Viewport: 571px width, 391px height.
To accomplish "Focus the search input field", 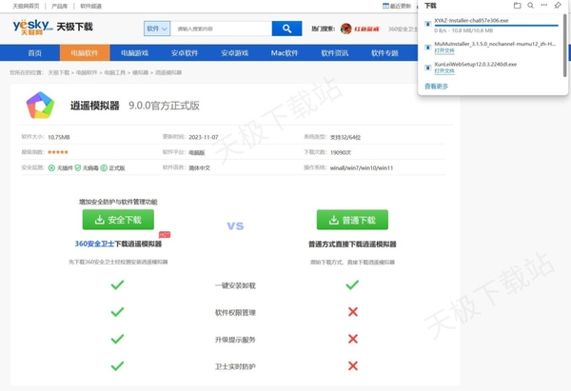I will (x=222, y=29).
